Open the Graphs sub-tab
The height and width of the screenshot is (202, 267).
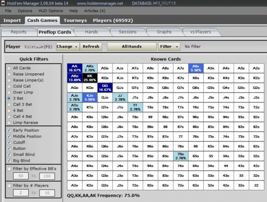pos(164,32)
